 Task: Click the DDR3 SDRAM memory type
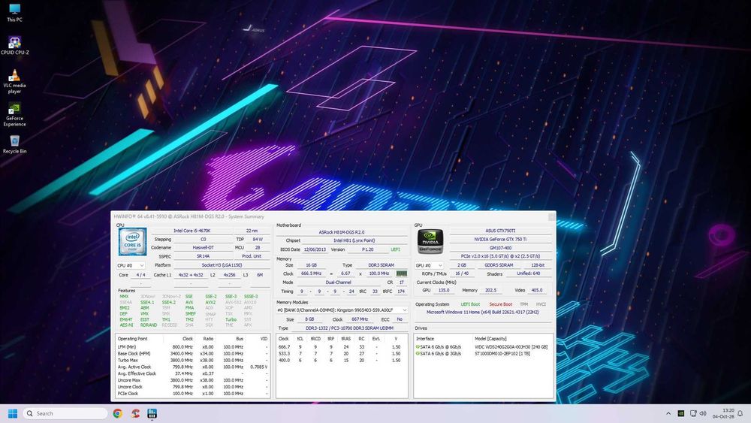(382, 265)
